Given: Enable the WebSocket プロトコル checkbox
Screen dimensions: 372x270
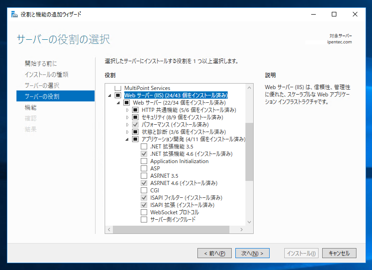Looking at the screenshot, I should click(x=144, y=212).
